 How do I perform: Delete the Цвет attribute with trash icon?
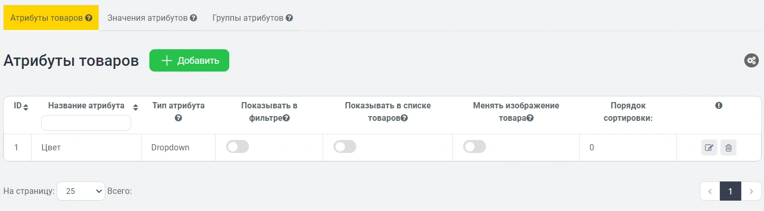[x=728, y=148]
